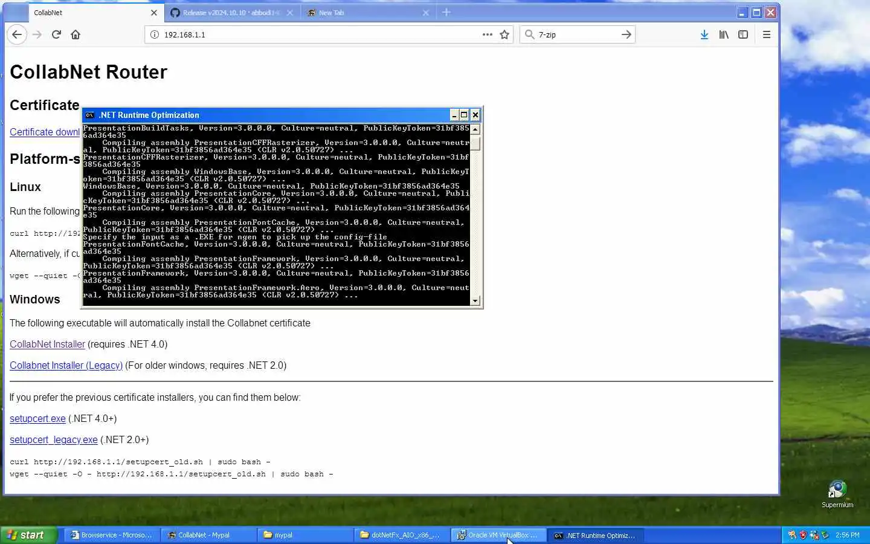Go back with the browser back arrow
This screenshot has height=544, width=870.
click(17, 34)
